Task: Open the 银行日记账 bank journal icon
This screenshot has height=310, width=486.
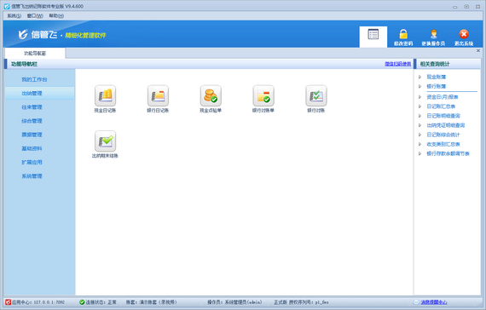Action: coord(158,95)
